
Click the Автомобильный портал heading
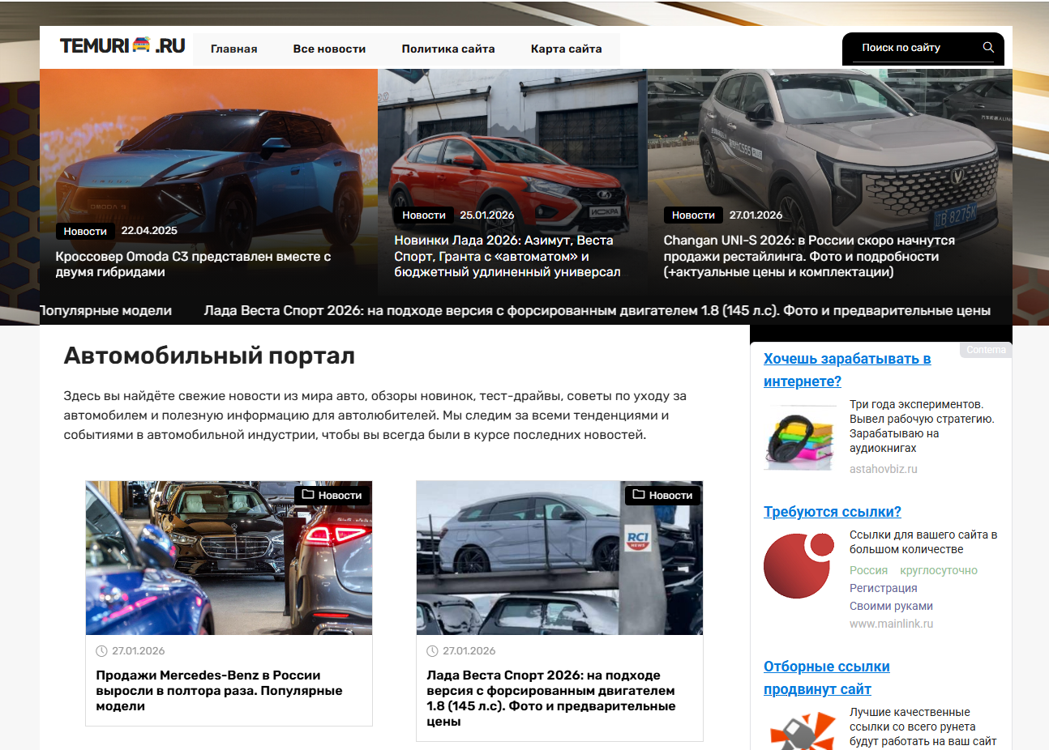[x=209, y=356]
